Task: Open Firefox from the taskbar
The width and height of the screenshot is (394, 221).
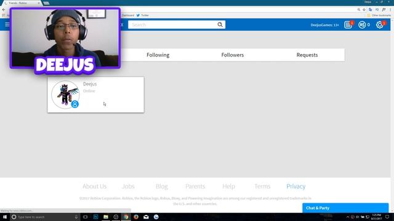Action: point(136,217)
